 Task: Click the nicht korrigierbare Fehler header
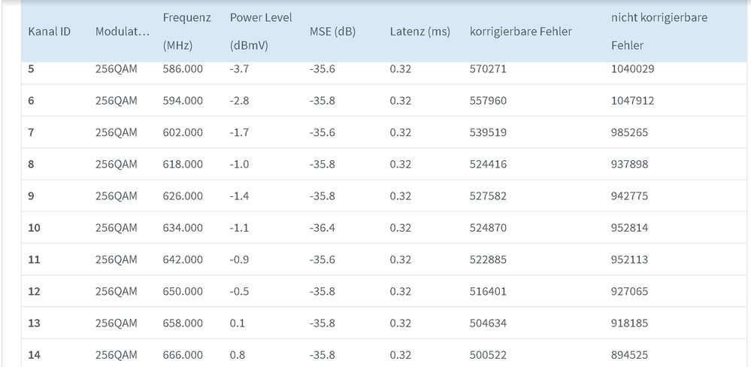659,31
